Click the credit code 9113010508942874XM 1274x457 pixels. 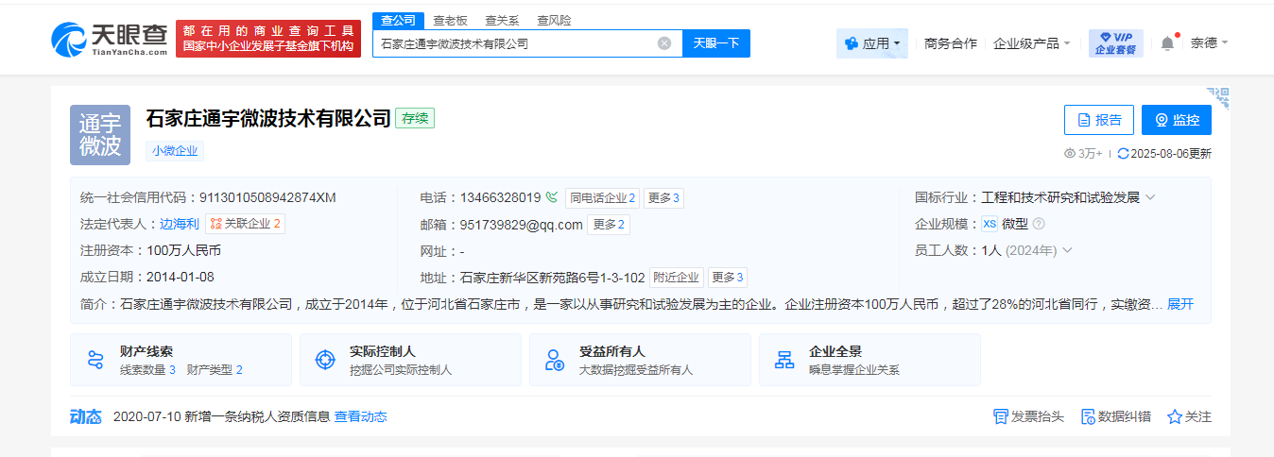pyautogui.click(x=267, y=197)
